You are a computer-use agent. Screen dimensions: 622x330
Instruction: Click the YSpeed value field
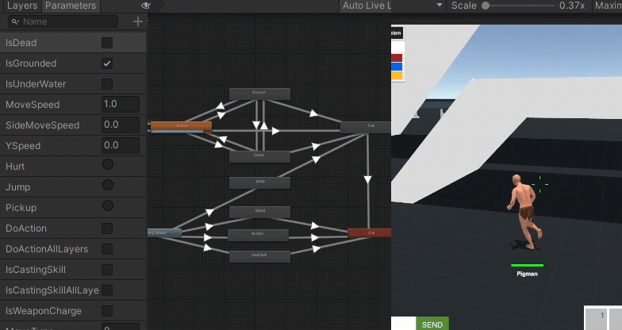[x=121, y=146]
